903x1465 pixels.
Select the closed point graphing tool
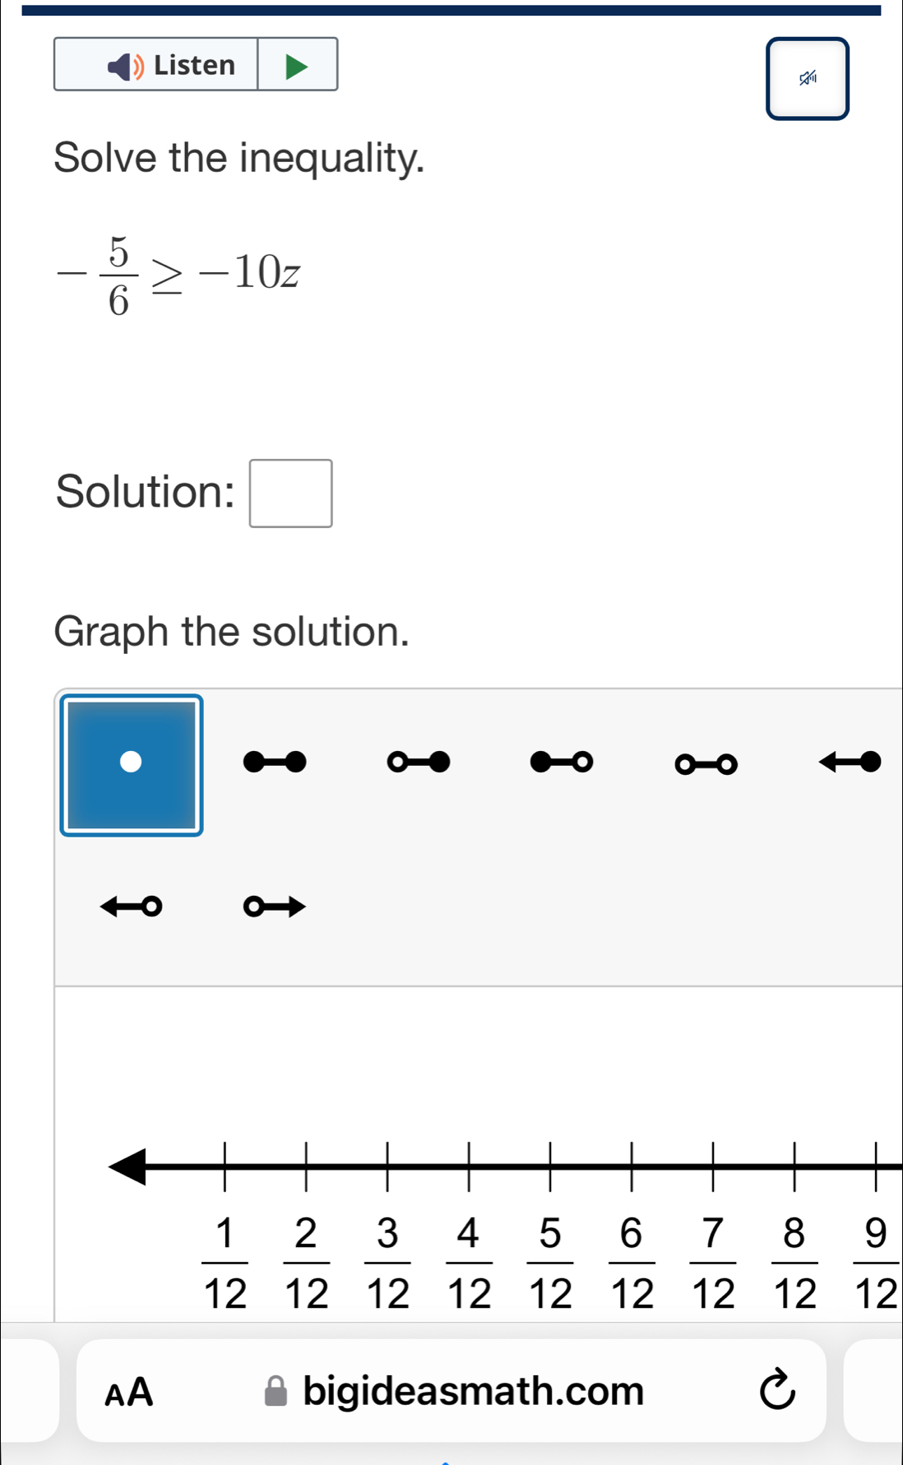(x=131, y=764)
